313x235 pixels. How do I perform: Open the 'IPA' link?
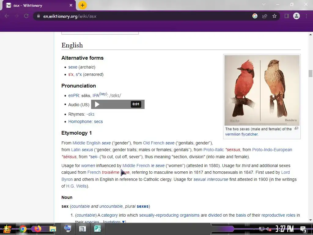pyautogui.click(x=96, y=95)
